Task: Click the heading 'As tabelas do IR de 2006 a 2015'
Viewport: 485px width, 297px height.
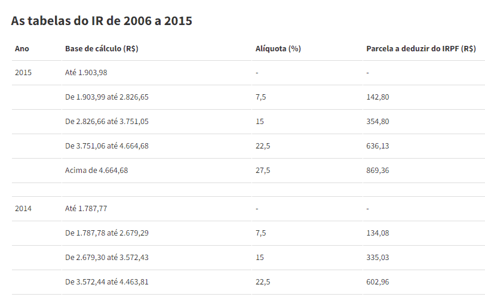Action: (x=102, y=21)
